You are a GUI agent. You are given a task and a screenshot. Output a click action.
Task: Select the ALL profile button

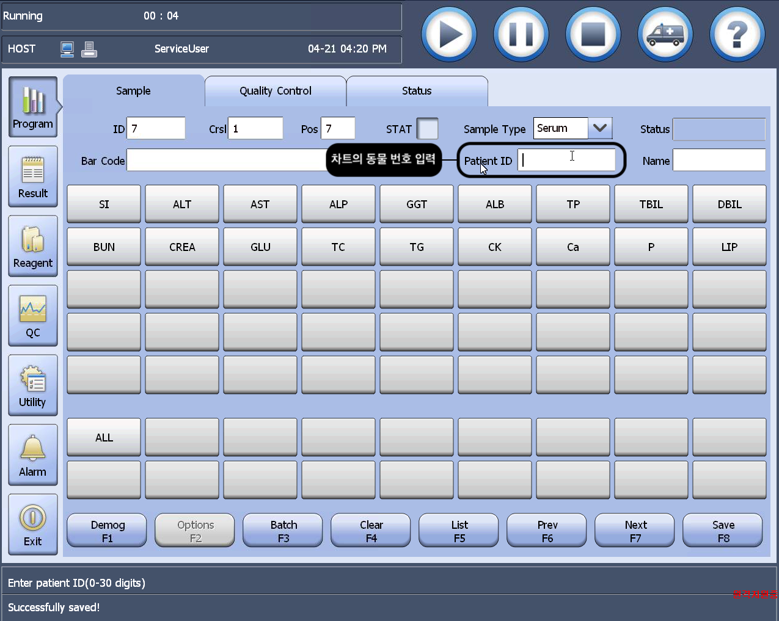pyautogui.click(x=104, y=437)
